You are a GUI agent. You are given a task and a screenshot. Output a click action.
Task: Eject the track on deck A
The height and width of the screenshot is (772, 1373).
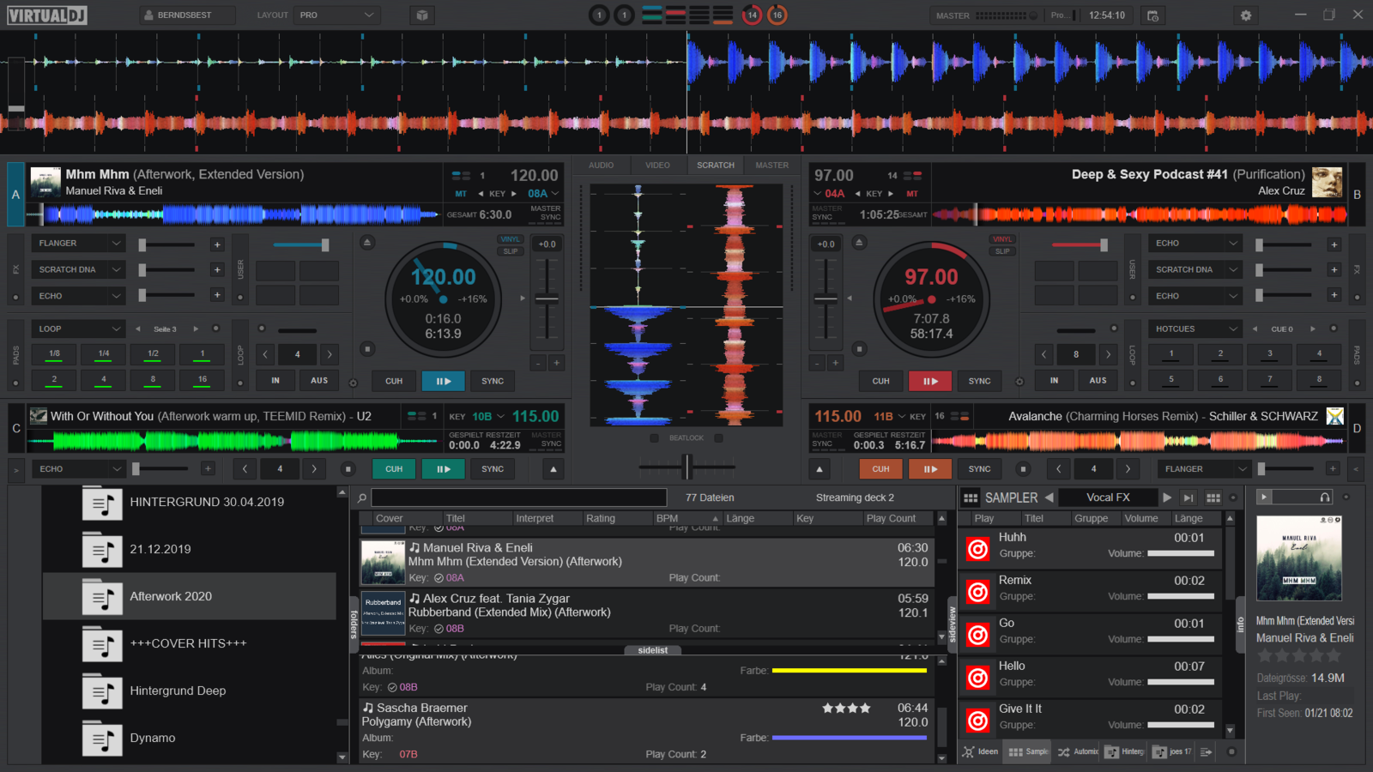(367, 243)
